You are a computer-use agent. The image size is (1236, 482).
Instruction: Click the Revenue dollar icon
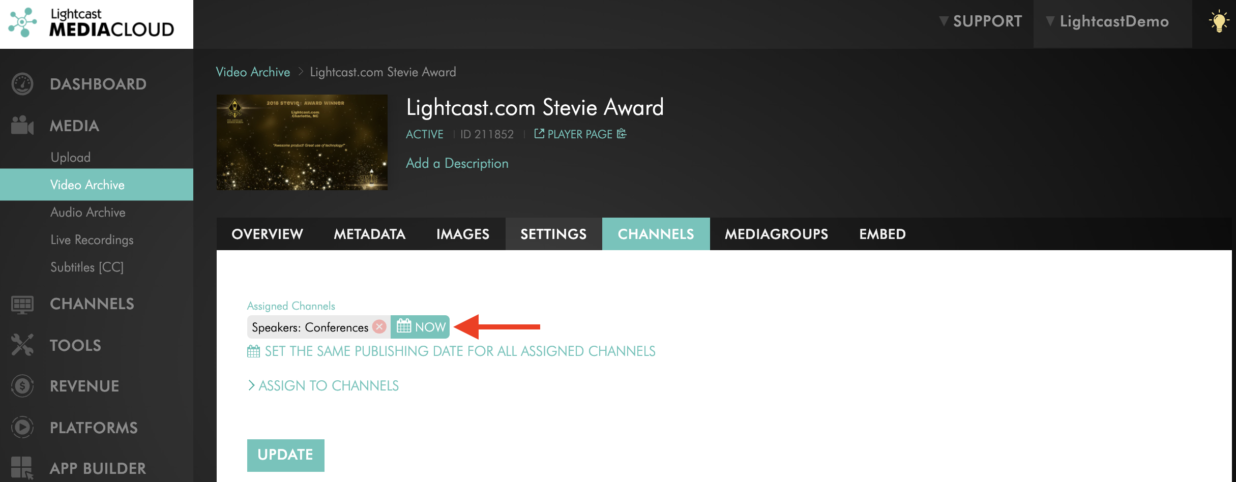(22, 386)
